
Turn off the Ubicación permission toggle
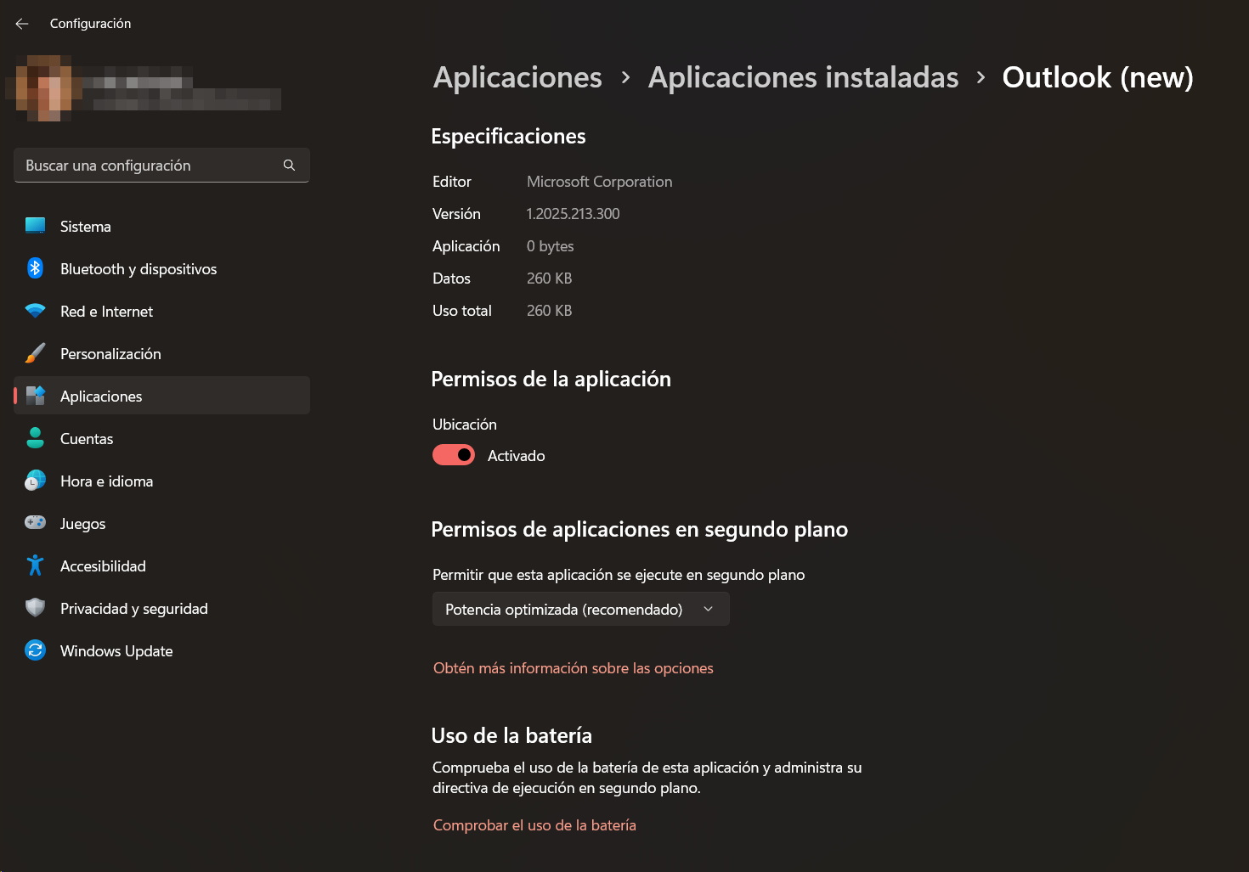coord(454,455)
